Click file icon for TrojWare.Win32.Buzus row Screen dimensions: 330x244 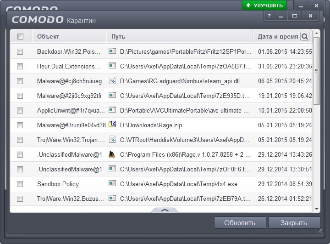click(112, 198)
